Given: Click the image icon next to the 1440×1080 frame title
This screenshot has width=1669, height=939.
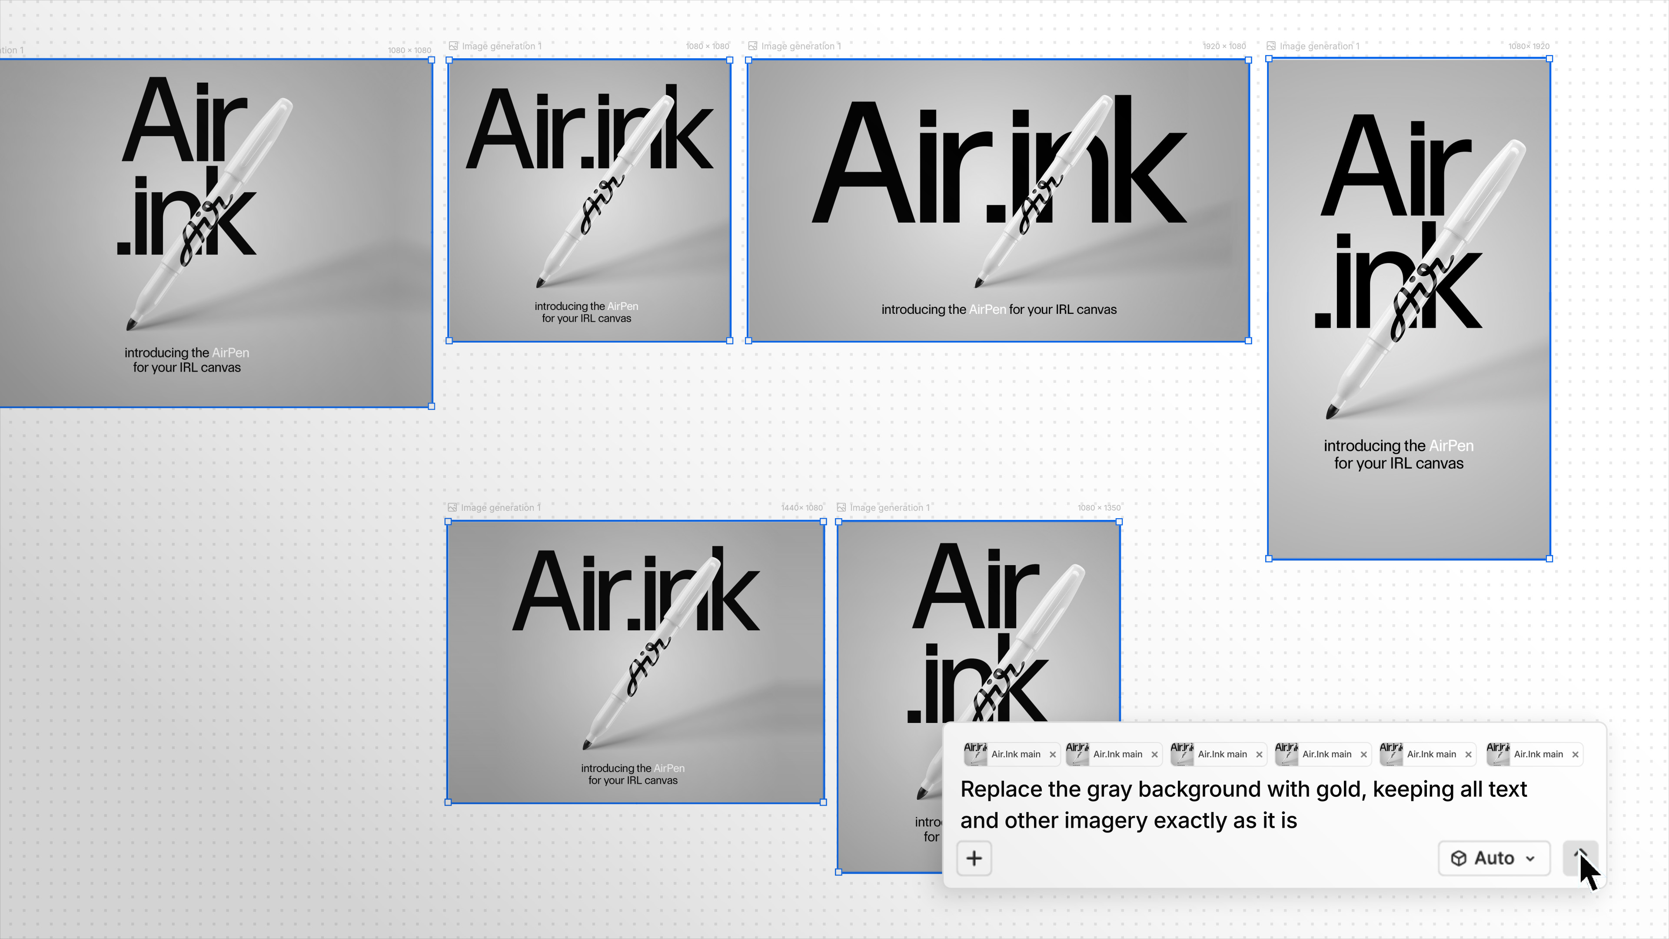Looking at the screenshot, I should [x=452, y=507].
